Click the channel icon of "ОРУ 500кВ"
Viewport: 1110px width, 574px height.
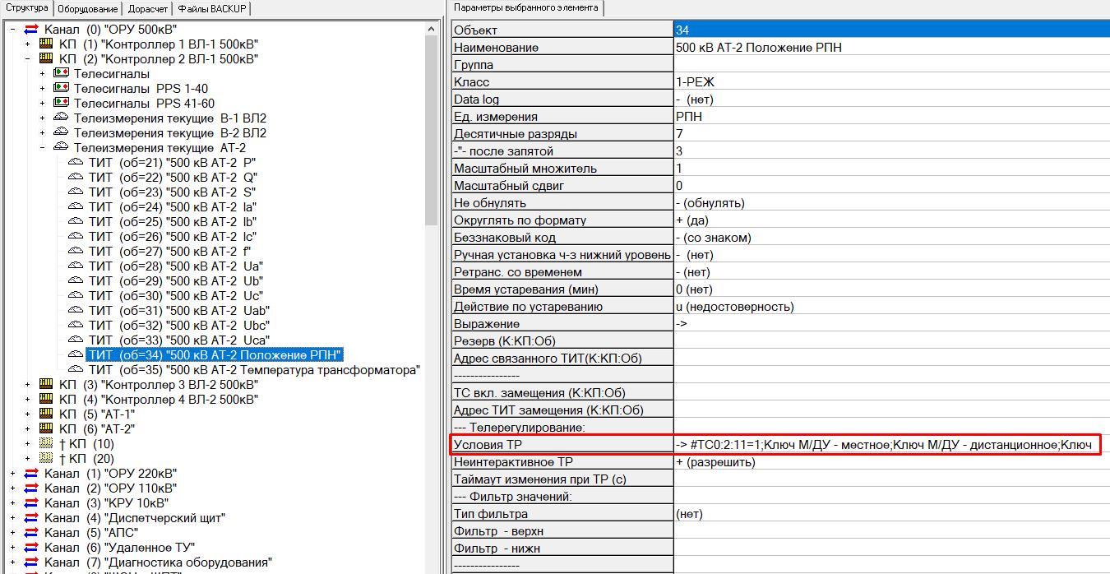31,30
